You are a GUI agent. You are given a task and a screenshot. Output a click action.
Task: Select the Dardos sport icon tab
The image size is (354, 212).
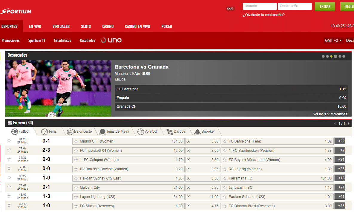tap(176, 131)
